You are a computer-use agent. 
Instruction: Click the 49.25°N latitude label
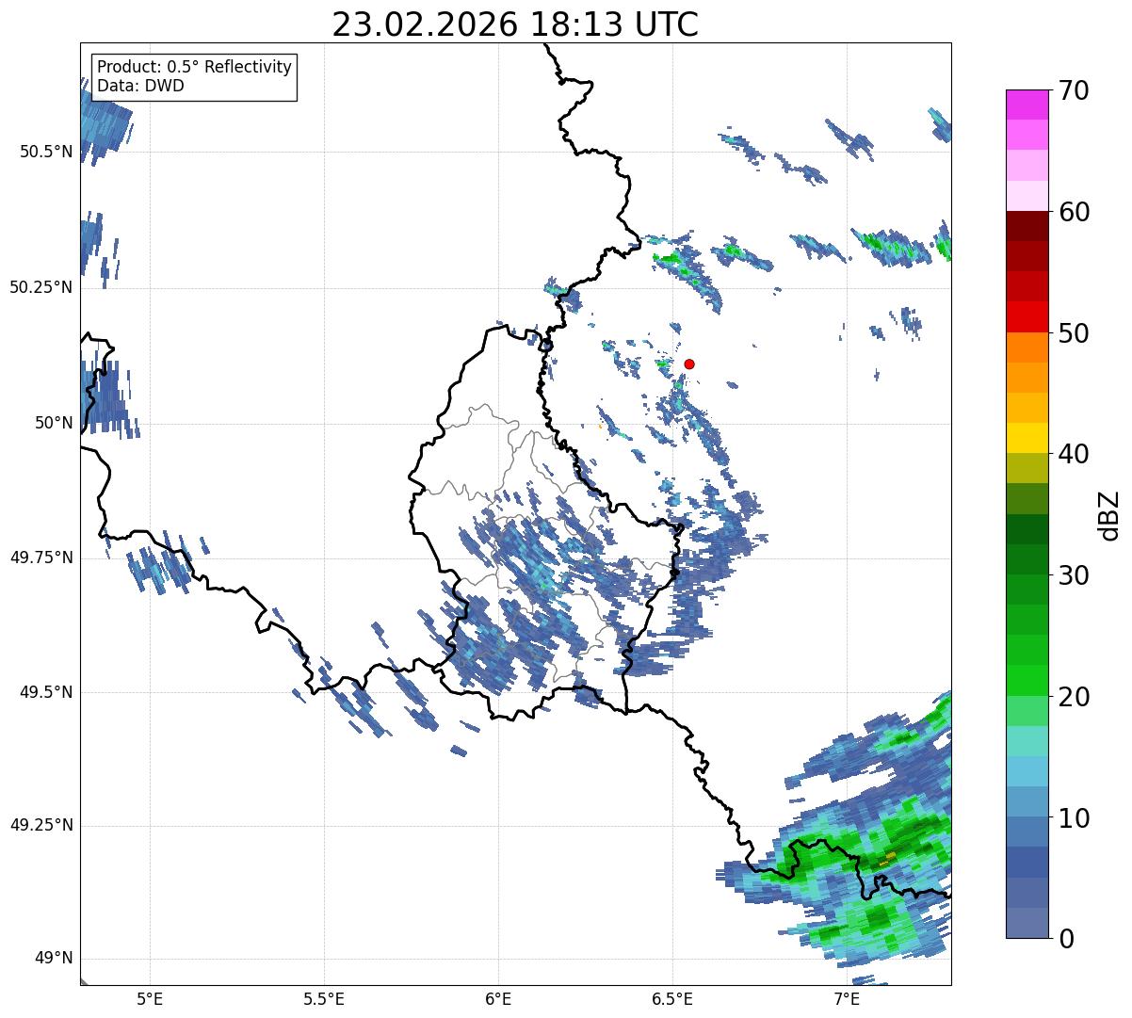click(x=41, y=826)
